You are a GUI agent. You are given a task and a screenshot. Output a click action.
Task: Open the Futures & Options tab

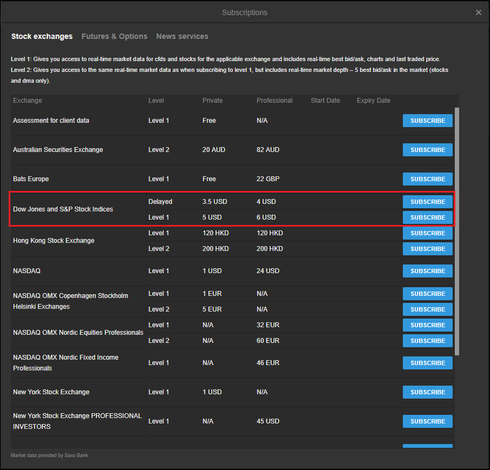(x=114, y=37)
